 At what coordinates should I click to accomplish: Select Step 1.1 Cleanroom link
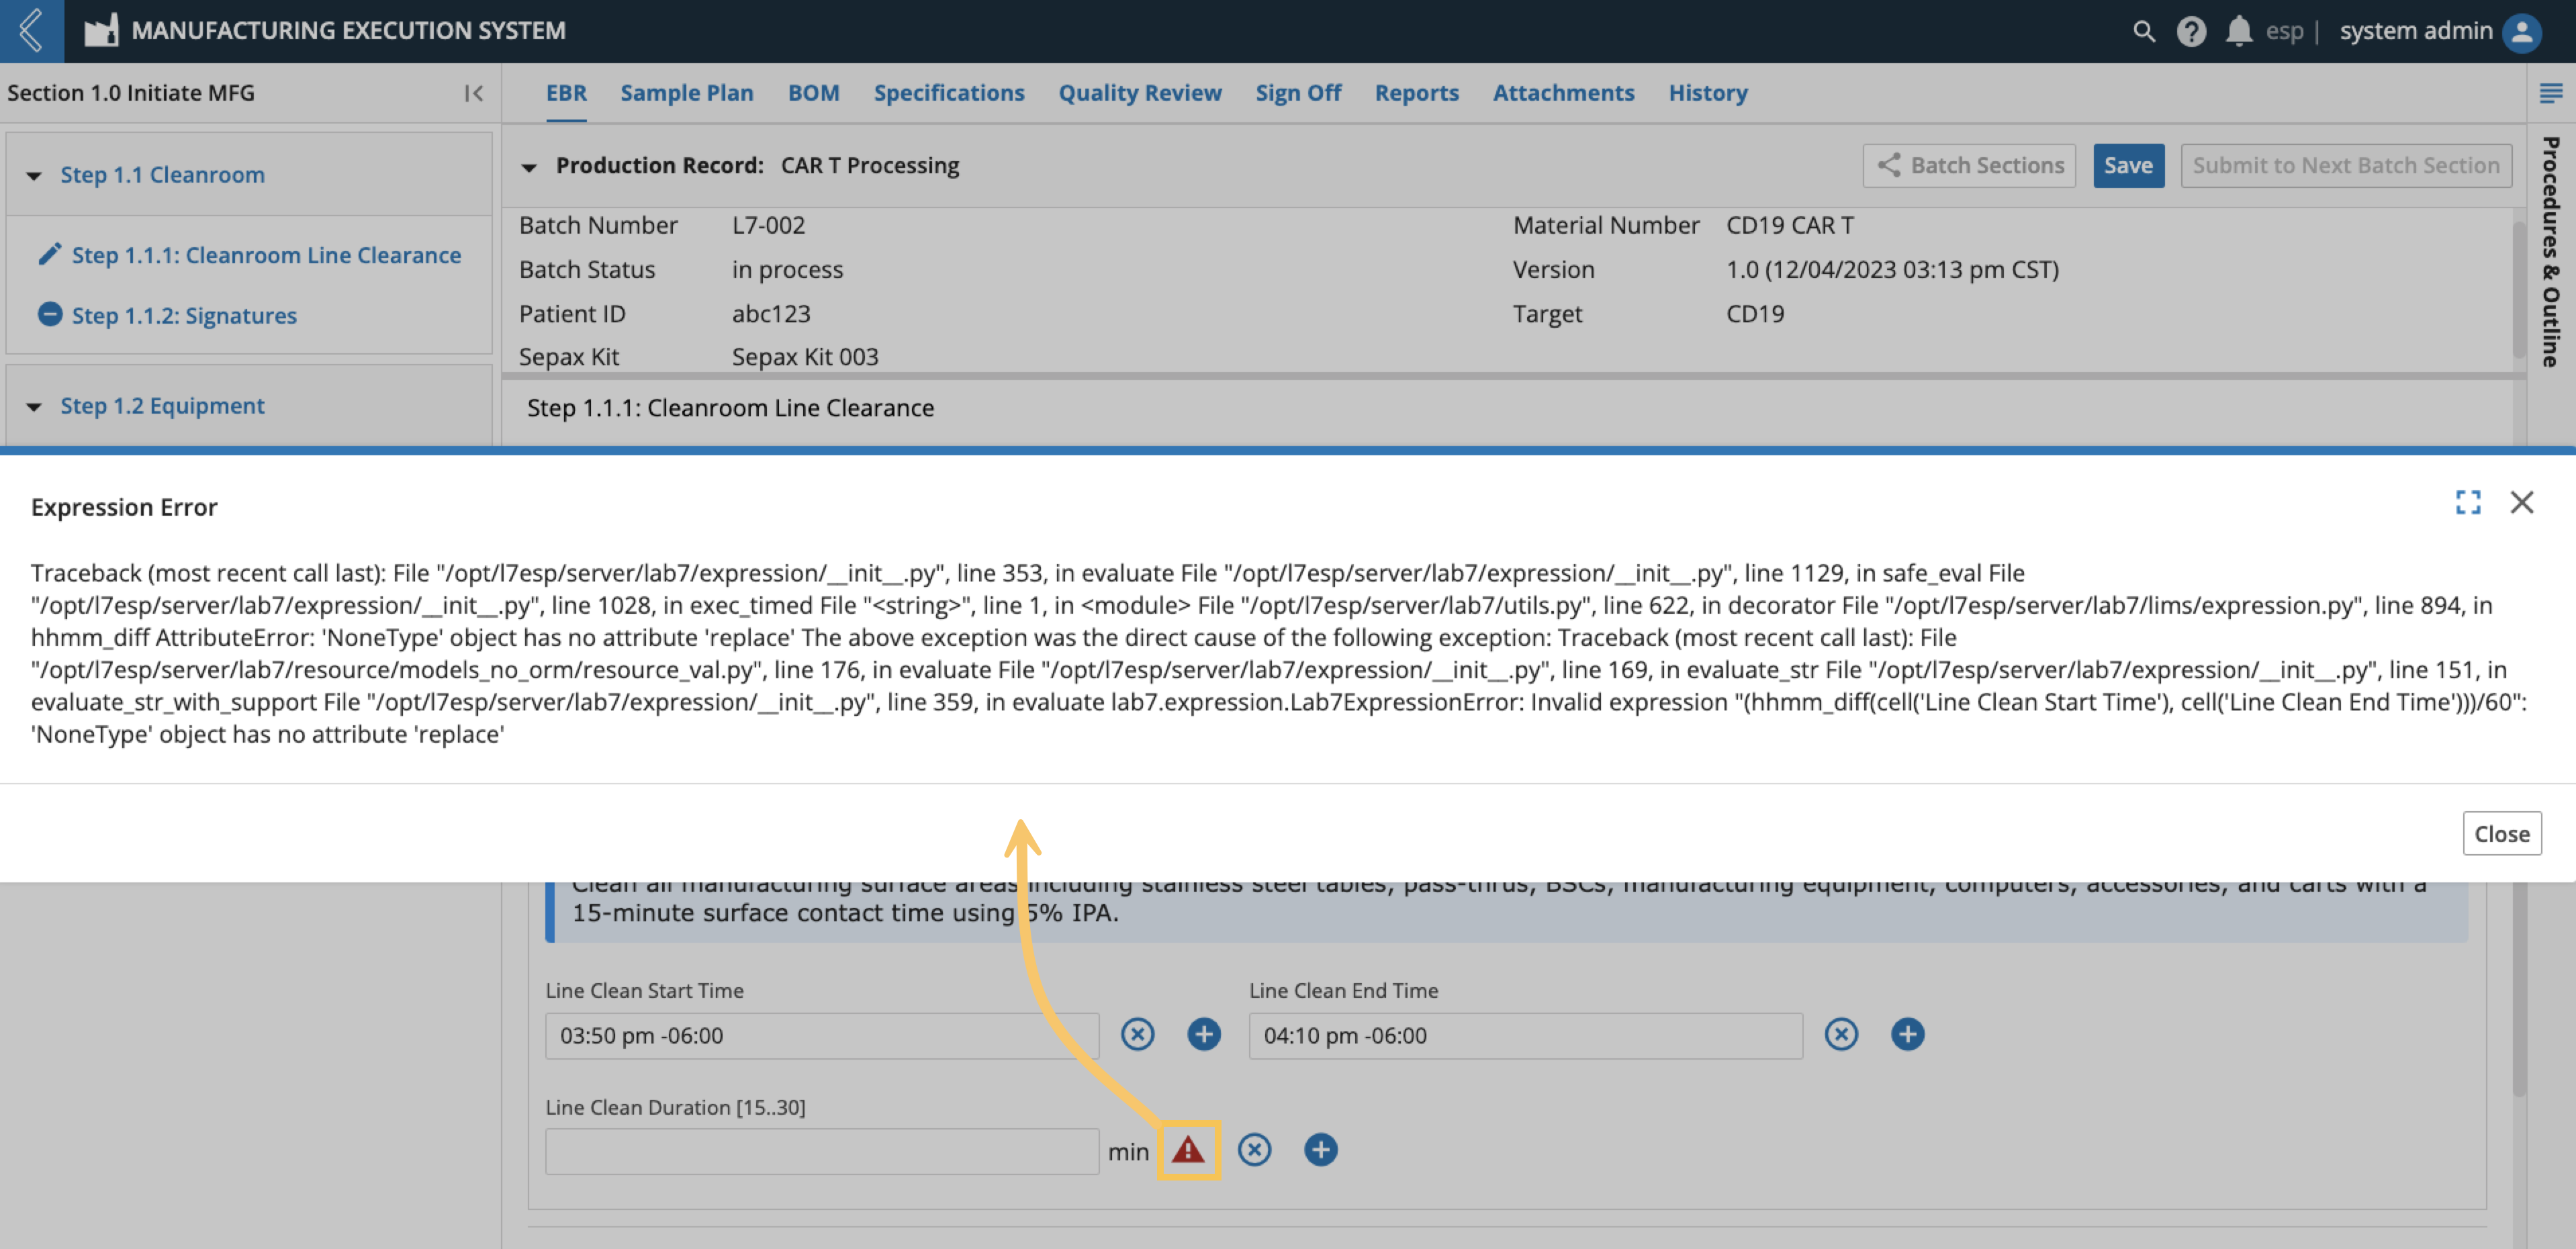pos(162,175)
